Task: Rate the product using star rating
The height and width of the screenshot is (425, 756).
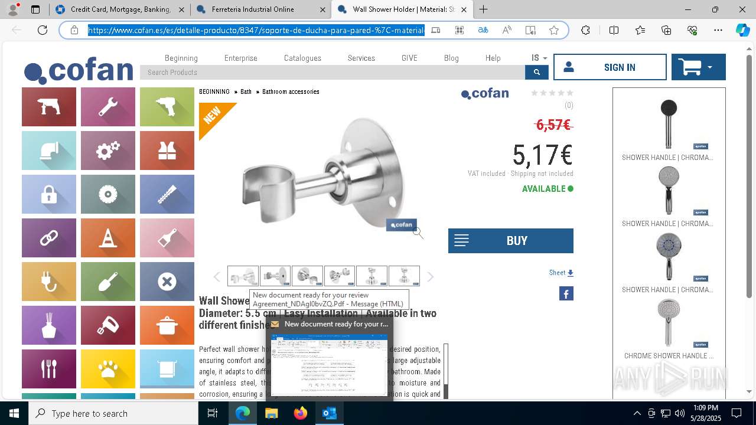Action: 552,93
